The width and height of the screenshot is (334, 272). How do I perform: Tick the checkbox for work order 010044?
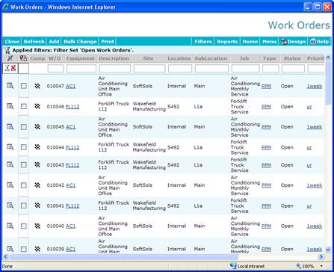point(24,147)
